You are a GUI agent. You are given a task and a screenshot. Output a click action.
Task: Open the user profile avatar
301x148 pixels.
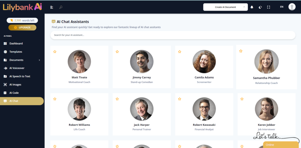pyautogui.click(x=292, y=7)
